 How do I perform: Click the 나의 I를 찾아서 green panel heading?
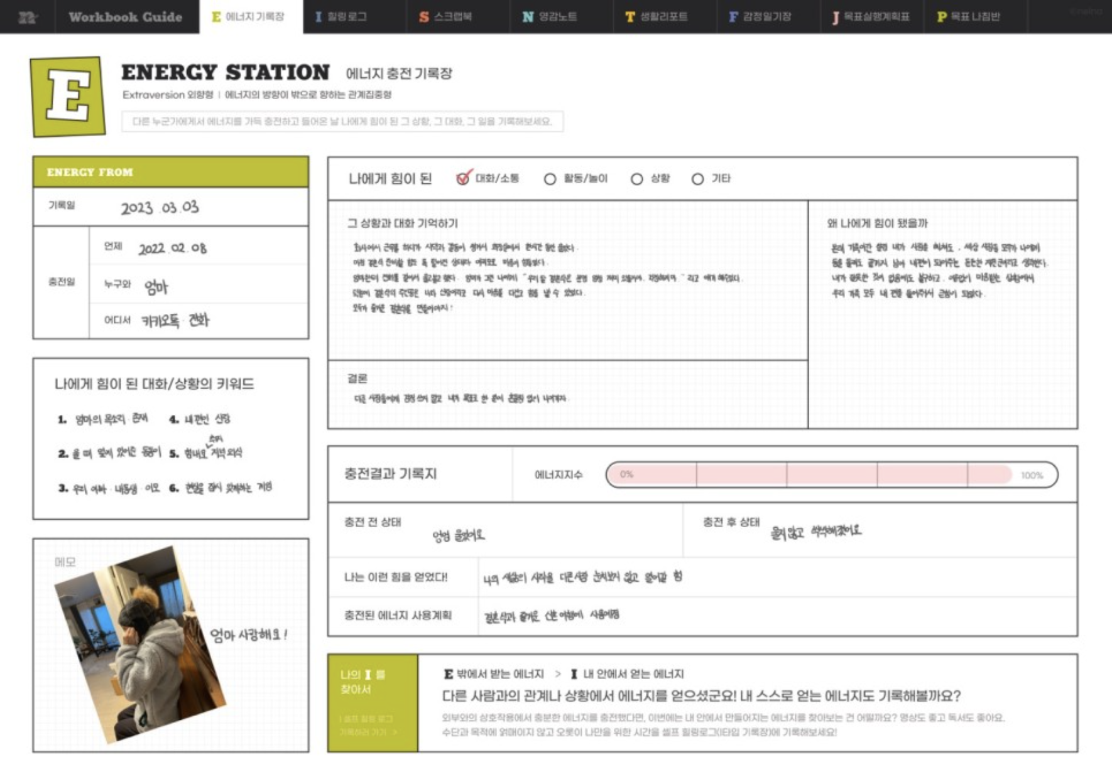(362, 682)
